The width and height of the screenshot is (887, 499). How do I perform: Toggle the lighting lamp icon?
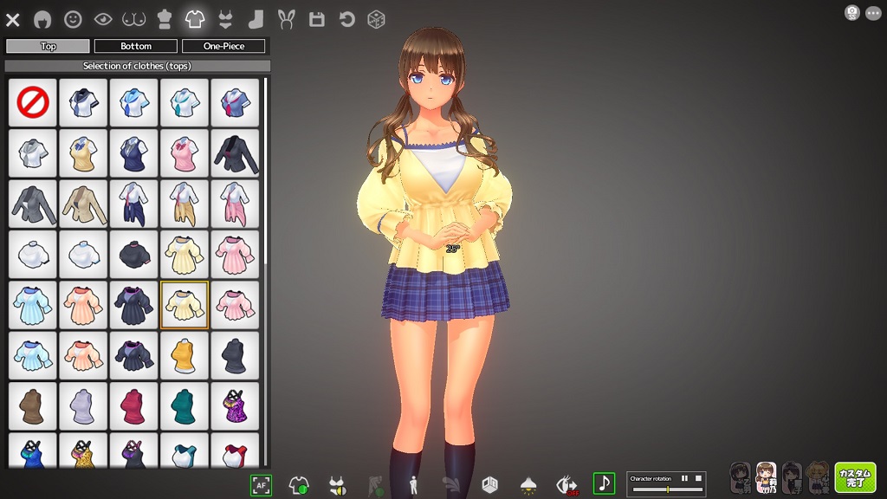528,484
